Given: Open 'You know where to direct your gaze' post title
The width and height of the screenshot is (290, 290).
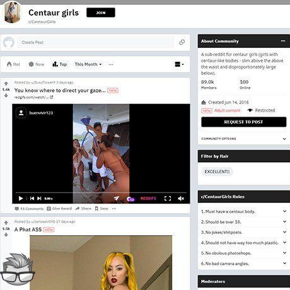Looking at the screenshot, I should 60,90.
